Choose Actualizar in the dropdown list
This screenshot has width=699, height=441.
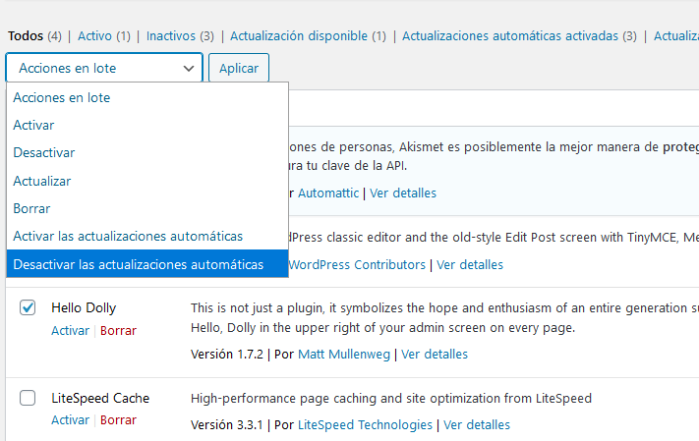(42, 181)
